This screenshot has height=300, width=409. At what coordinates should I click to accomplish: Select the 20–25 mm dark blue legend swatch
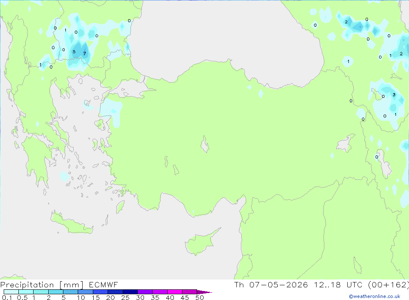(115, 292)
